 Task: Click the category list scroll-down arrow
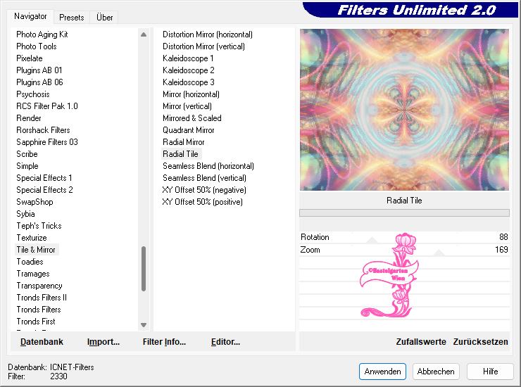[144, 325]
